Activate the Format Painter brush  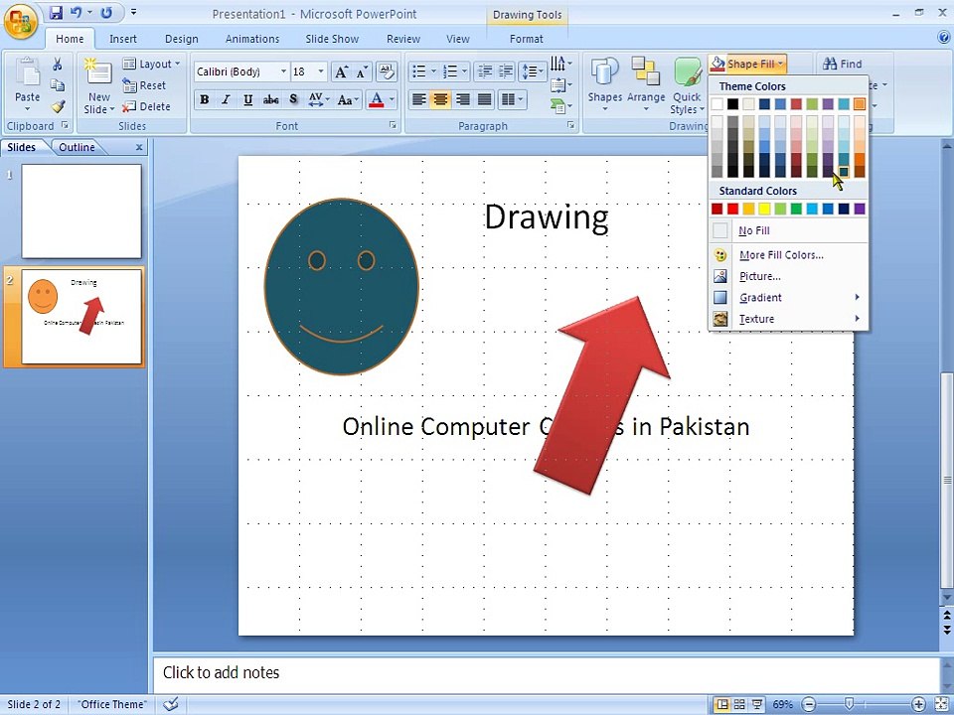point(58,106)
